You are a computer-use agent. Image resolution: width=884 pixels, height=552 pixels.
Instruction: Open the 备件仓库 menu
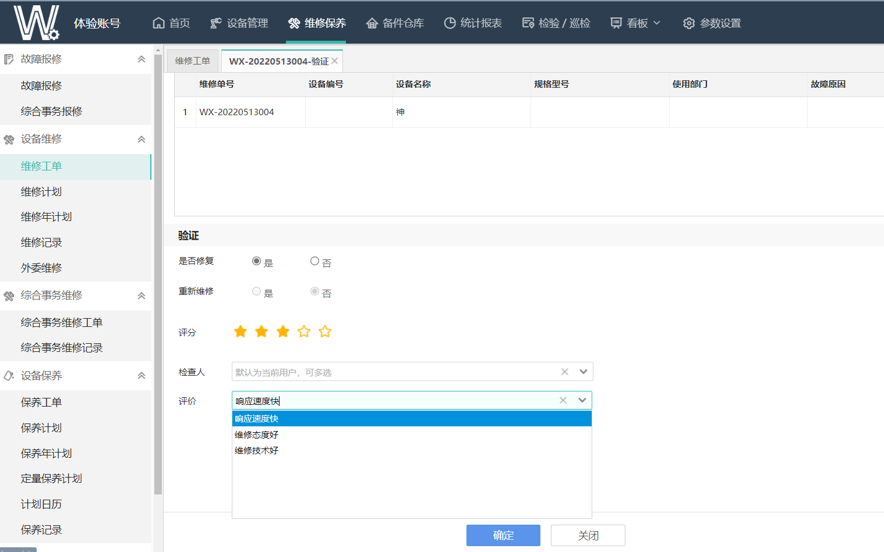point(395,23)
